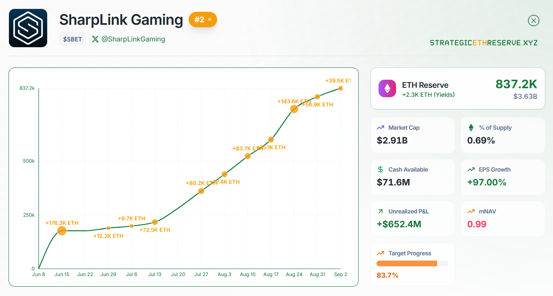Image resolution: width=553 pixels, height=296 pixels.
Task: Close the SharpLink Gaming detail panel
Action: (533, 20)
